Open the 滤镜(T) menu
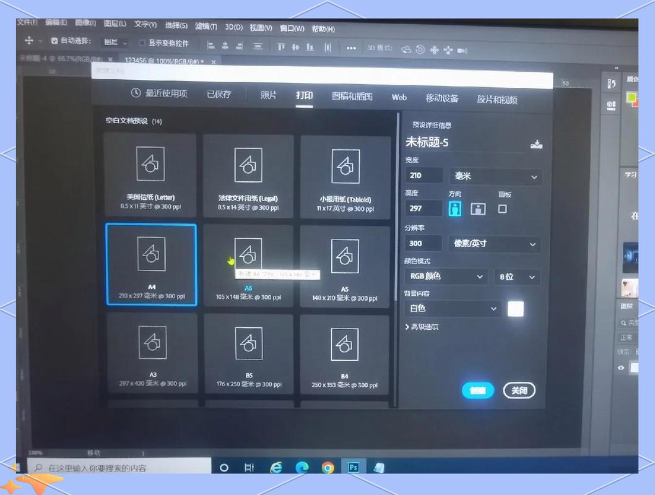Viewport: 655px width, 495px height. point(206,26)
